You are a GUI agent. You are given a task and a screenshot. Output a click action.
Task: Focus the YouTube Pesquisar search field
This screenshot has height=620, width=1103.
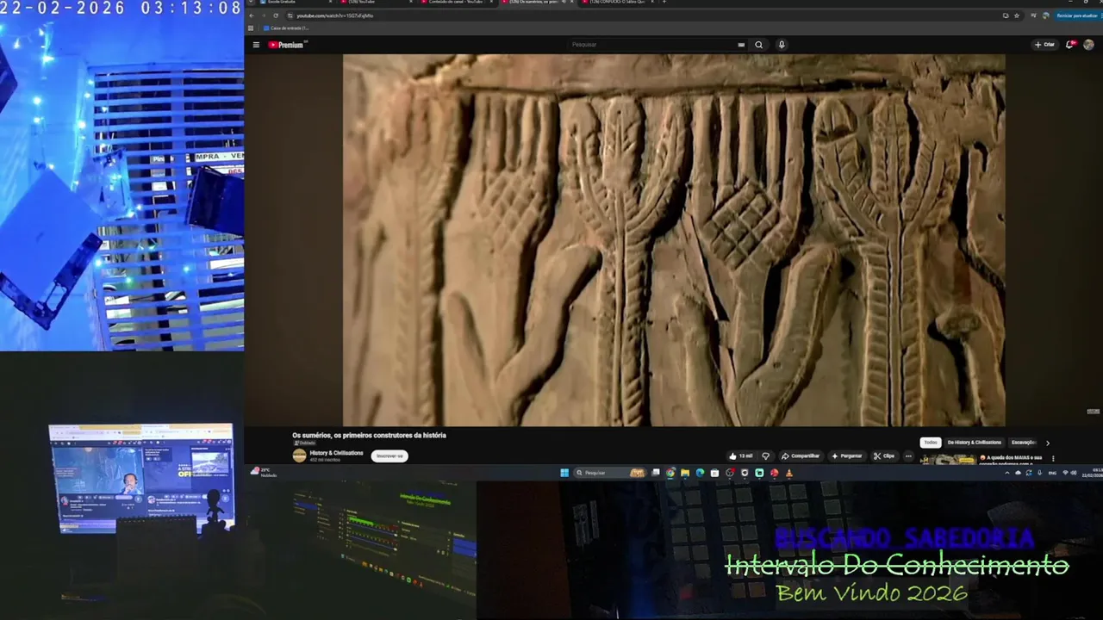click(x=655, y=45)
